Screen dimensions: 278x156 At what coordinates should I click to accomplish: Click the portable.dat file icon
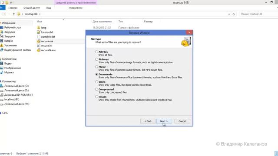39,36
